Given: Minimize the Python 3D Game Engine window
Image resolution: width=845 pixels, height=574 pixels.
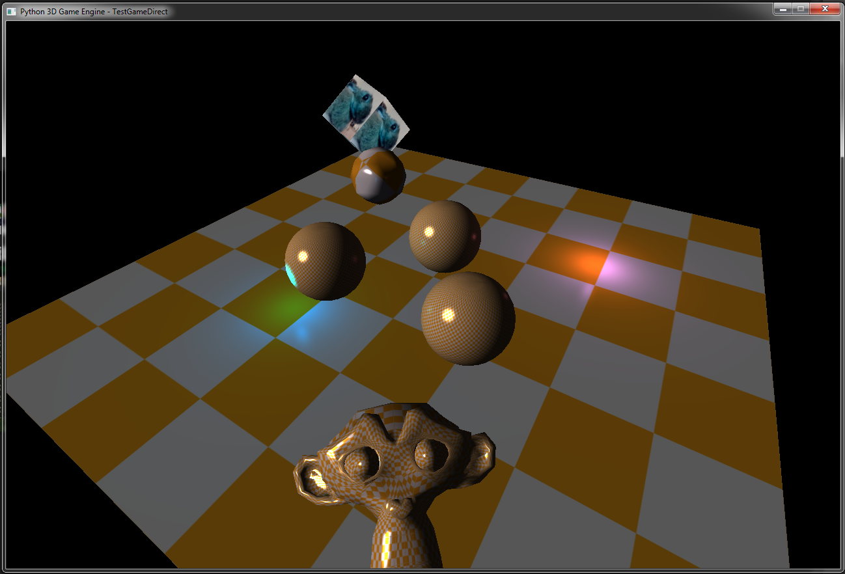Looking at the screenshot, I should pos(783,8).
